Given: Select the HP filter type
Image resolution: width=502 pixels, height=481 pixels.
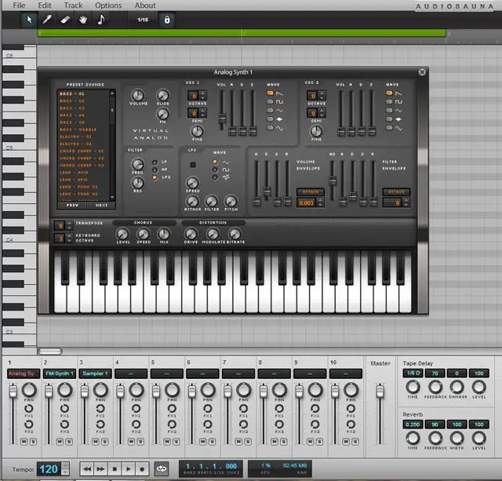Looking at the screenshot, I should tap(155, 169).
